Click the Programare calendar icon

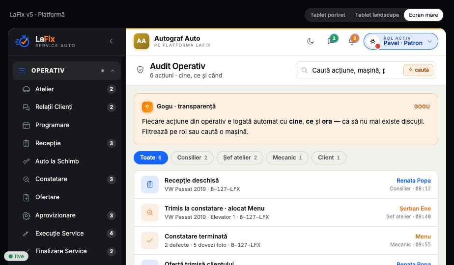(27, 125)
